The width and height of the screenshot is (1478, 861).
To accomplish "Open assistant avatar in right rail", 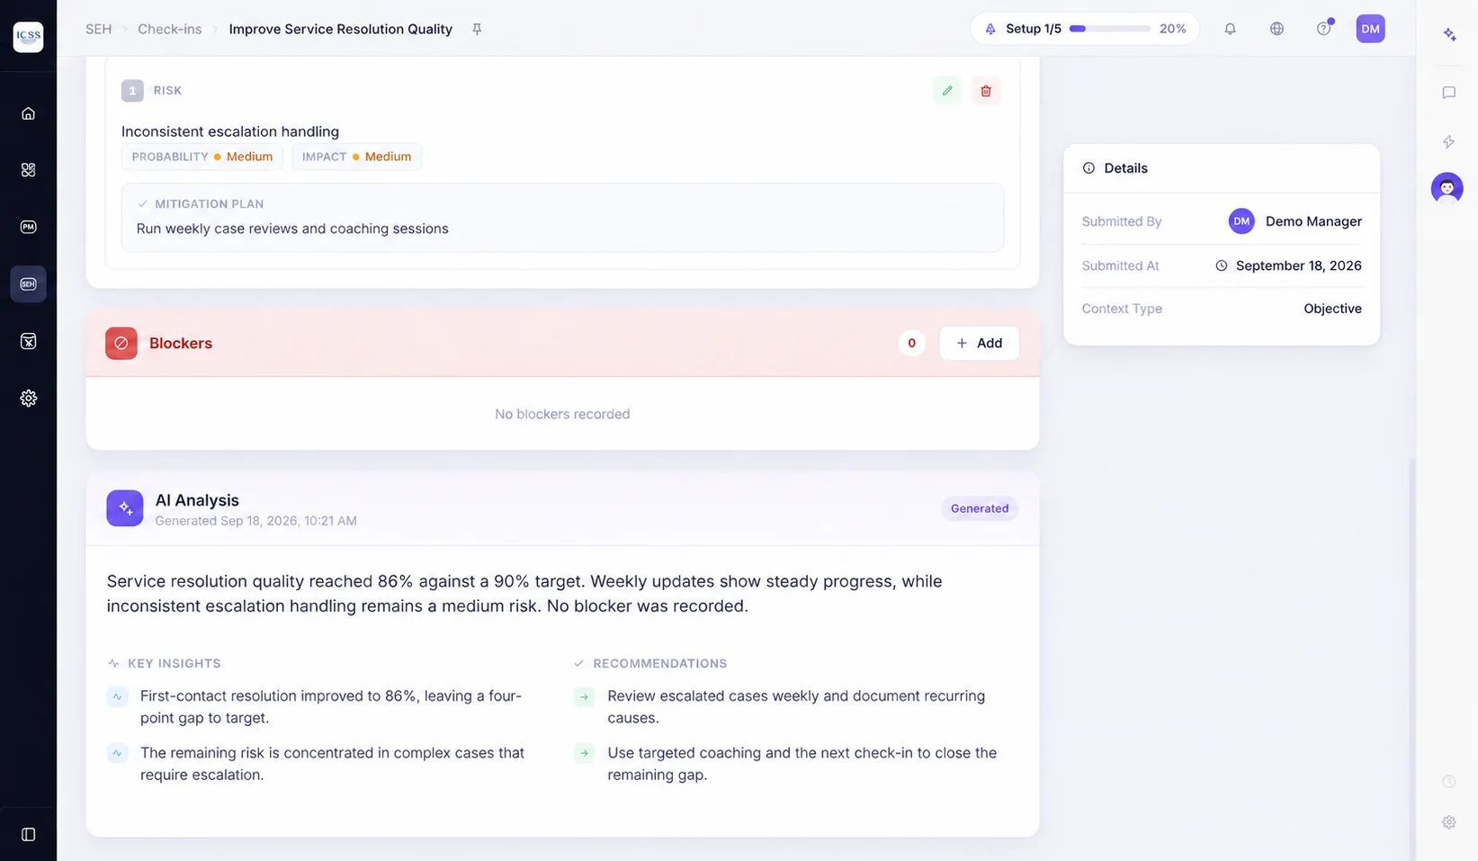I will pyautogui.click(x=1447, y=188).
